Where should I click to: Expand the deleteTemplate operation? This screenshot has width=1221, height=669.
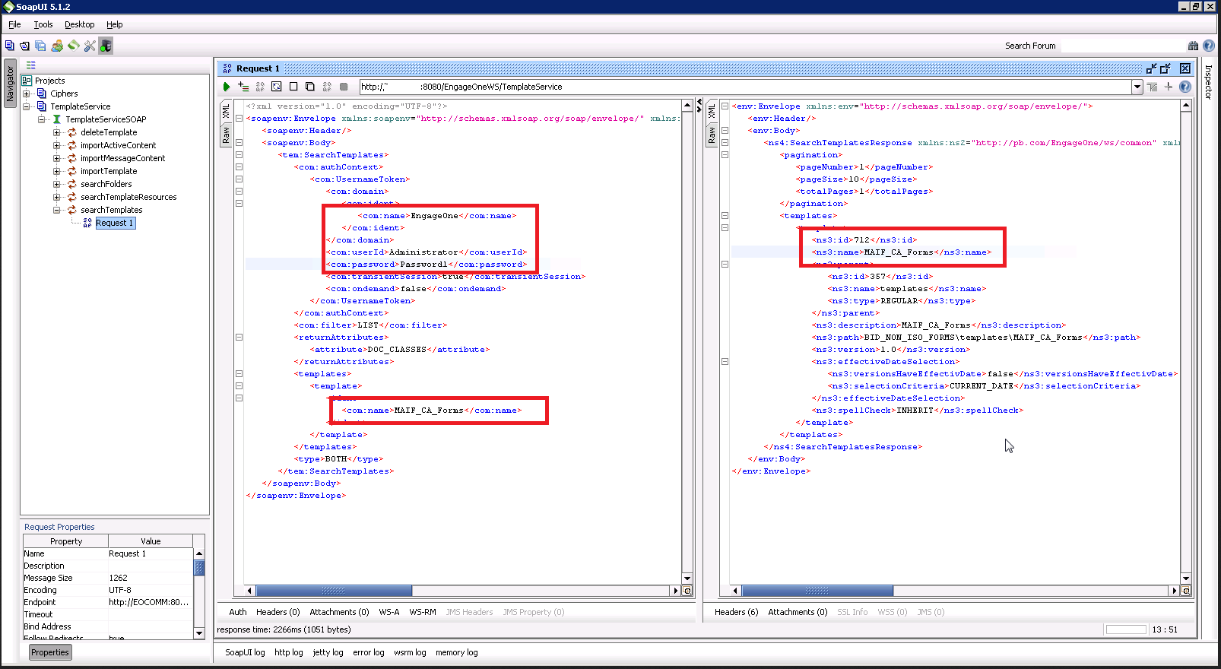tap(56, 132)
